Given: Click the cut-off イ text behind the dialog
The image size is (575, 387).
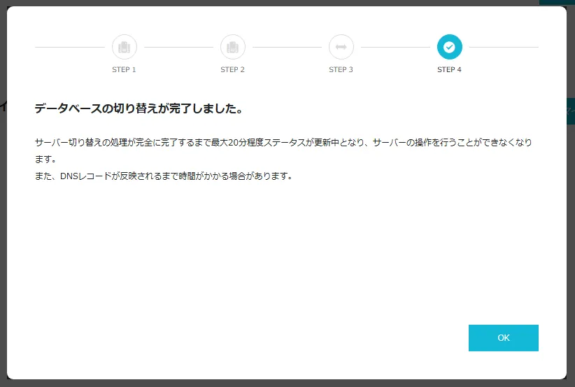Looking at the screenshot, I should click(x=3, y=106).
